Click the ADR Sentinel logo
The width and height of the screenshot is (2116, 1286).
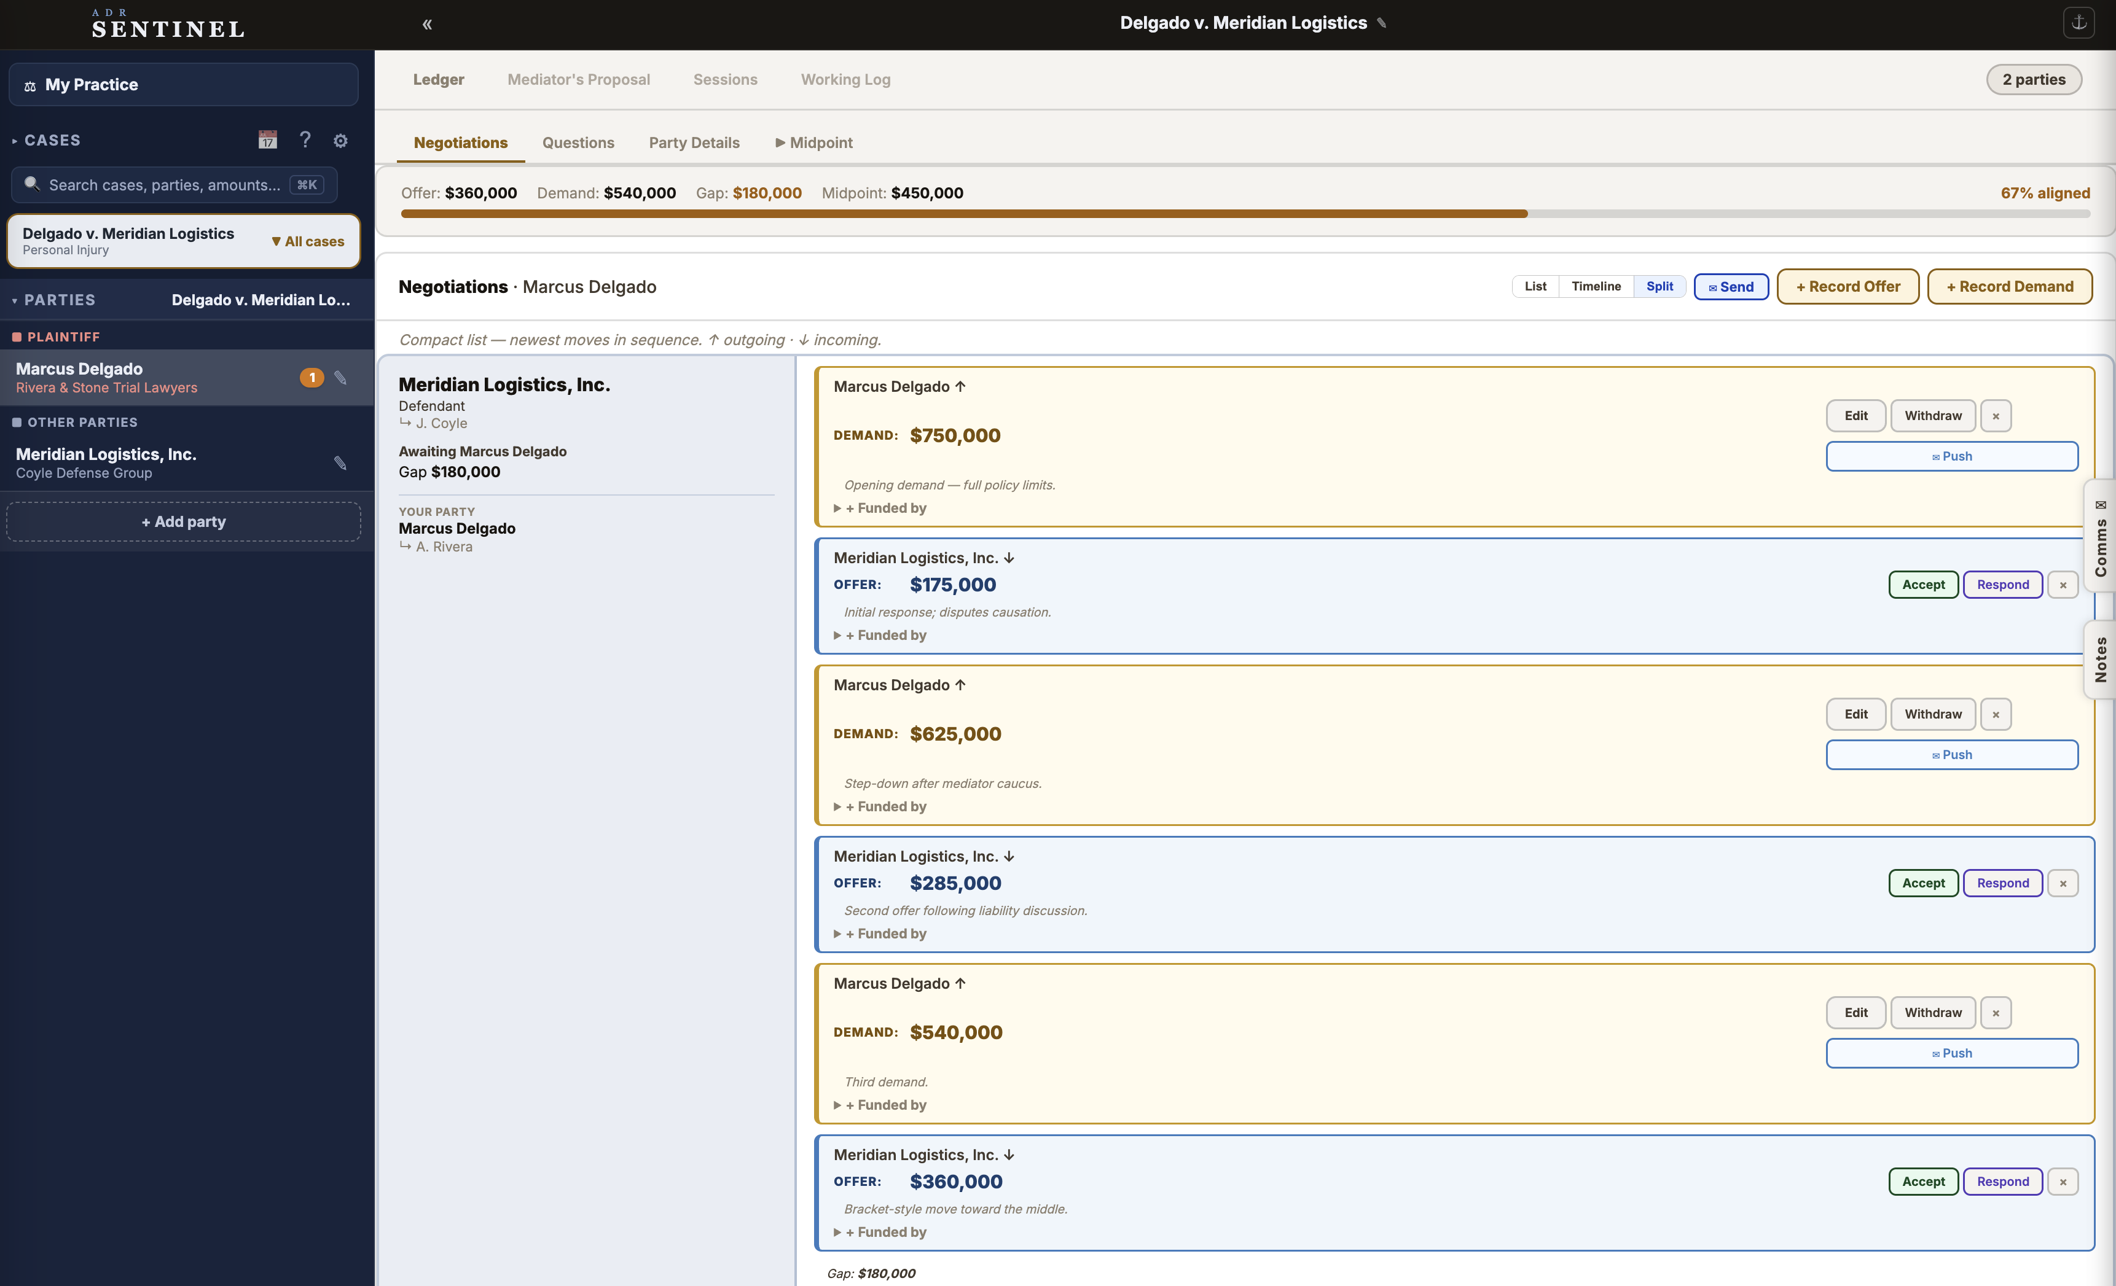[x=168, y=24]
